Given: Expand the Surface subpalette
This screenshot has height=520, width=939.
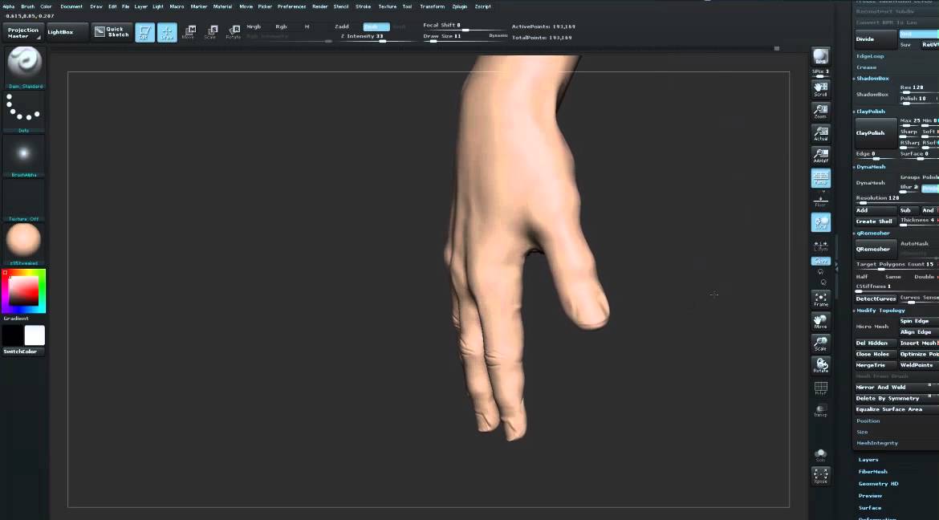Looking at the screenshot, I should point(870,507).
